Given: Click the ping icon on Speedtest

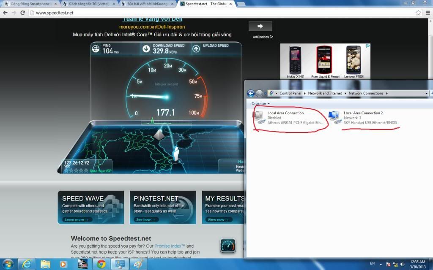Looking at the screenshot, I should (96, 49).
